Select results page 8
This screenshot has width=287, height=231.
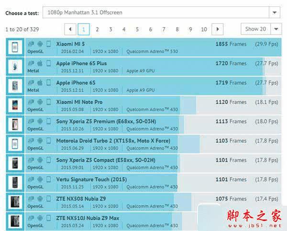[177, 29]
